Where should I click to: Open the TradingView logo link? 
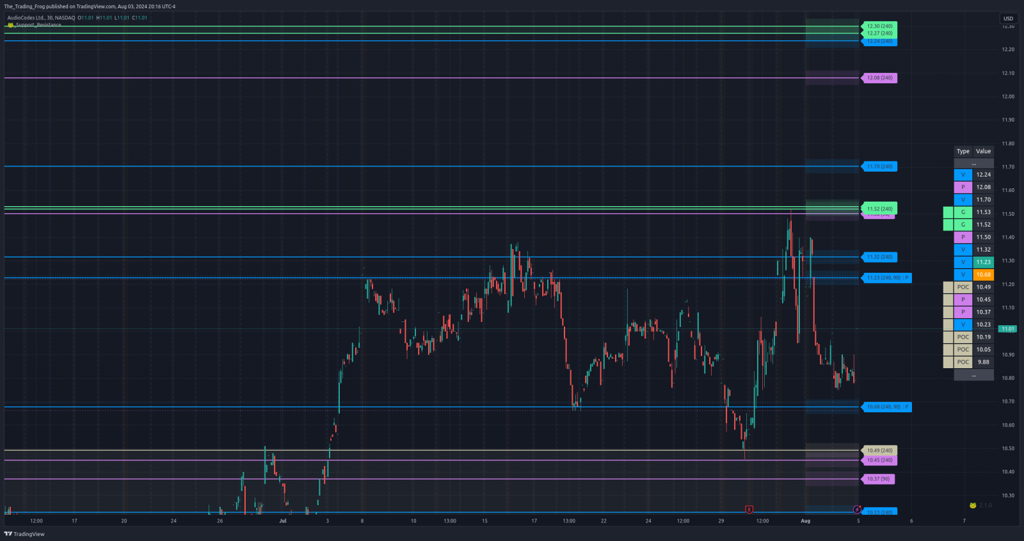(x=24, y=534)
